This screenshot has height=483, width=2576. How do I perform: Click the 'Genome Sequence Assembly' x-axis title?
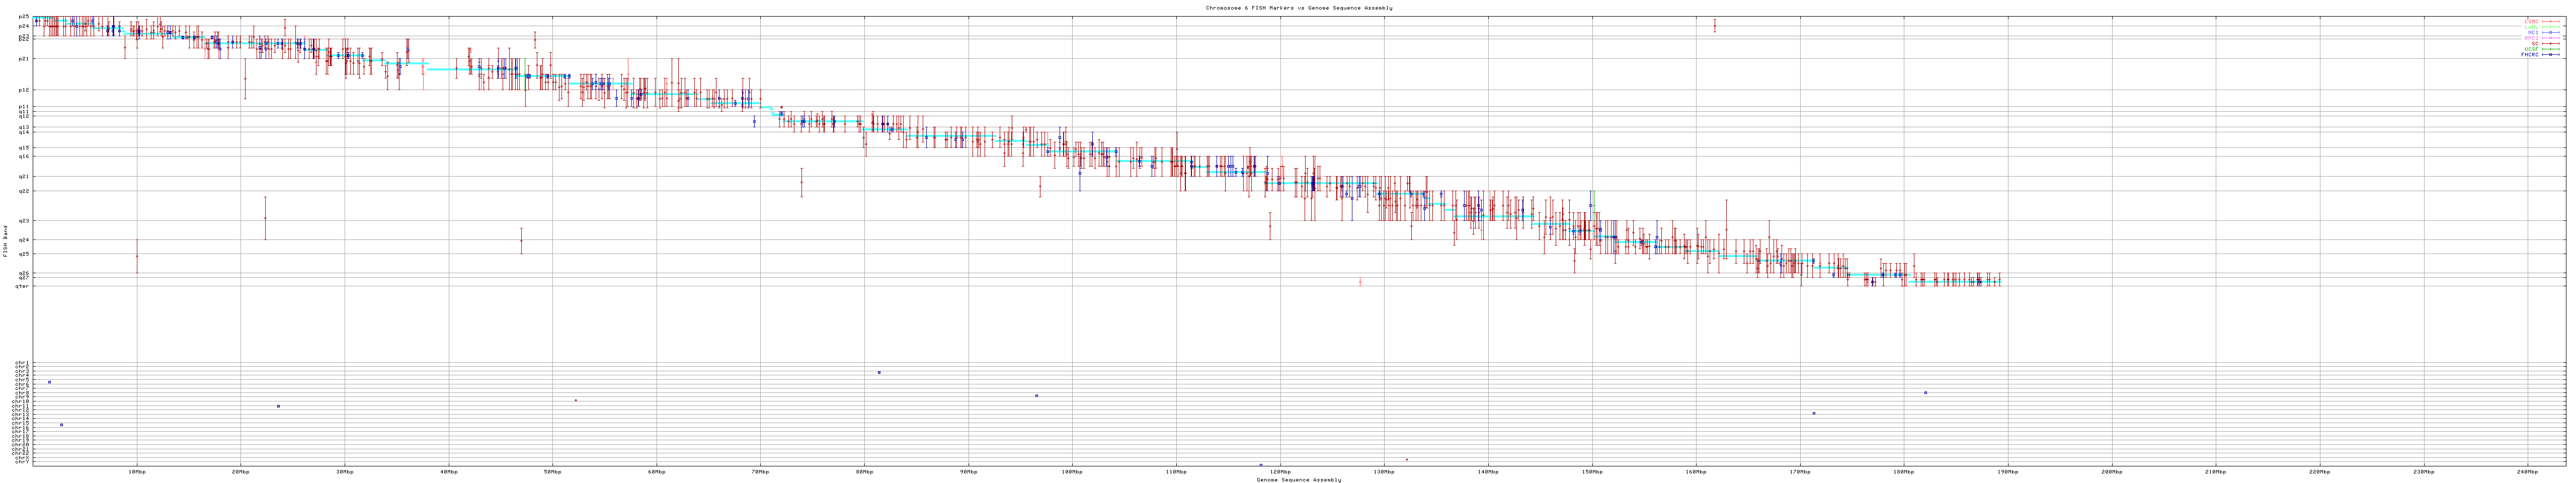point(1298,479)
